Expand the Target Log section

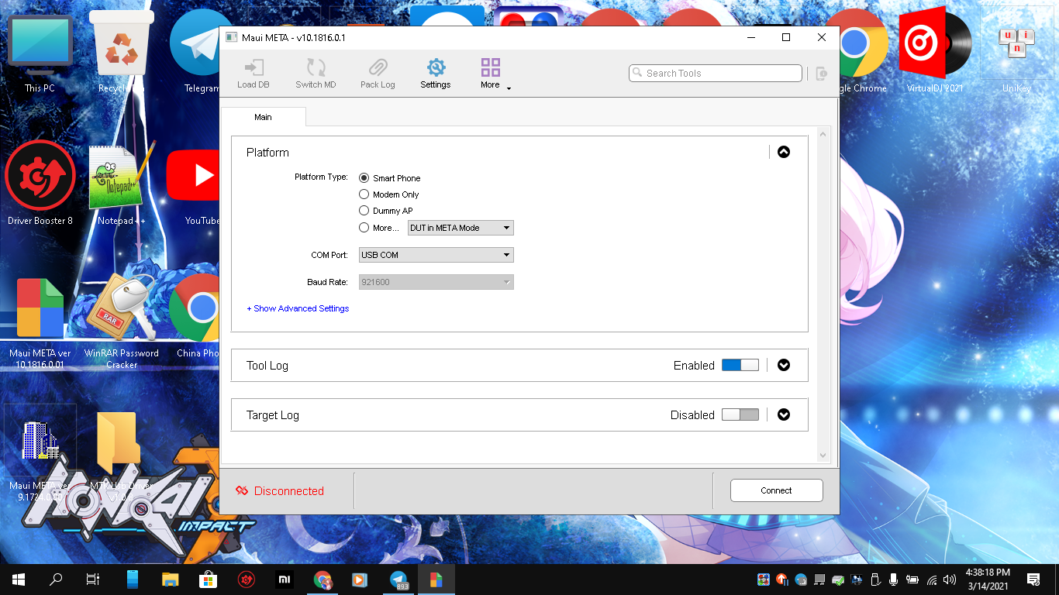point(784,414)
